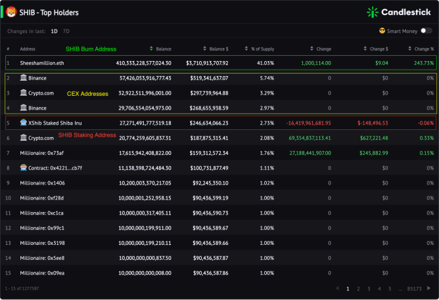Click the Crypto.com exchange icon in row 3
The height and width of the screenshot is (300, 439).
[24, 93]
